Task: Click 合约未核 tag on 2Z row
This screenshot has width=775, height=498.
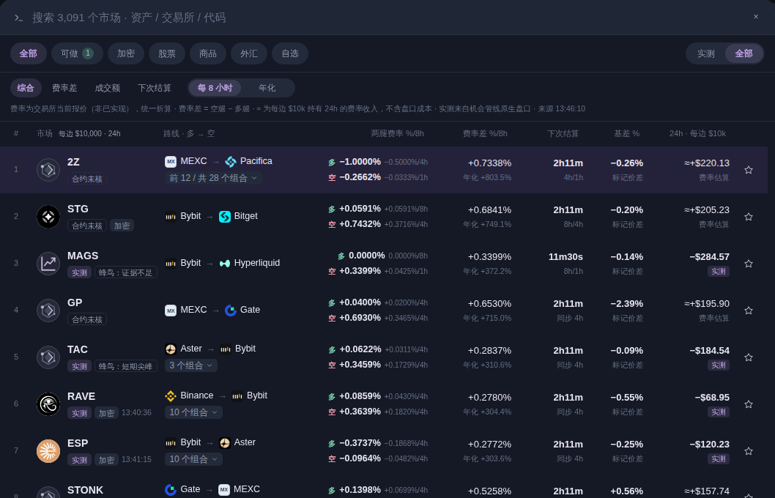Action: click(x=87, y=179)
